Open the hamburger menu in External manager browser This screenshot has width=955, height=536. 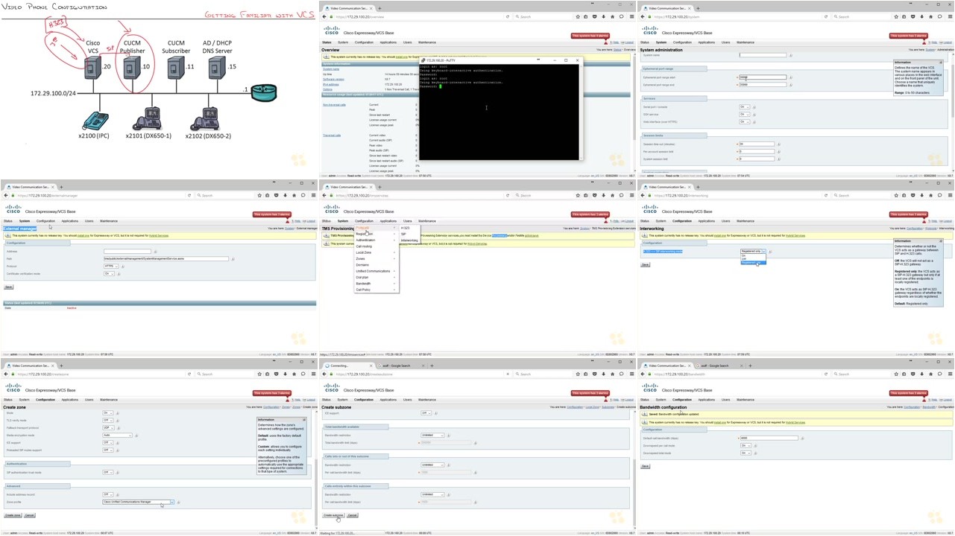coord(313,195)
